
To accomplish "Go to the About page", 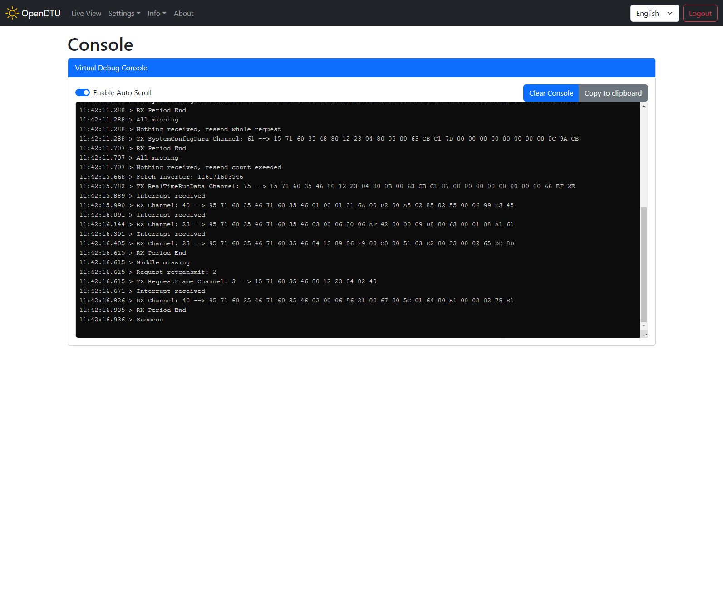I will pos(183,14).
